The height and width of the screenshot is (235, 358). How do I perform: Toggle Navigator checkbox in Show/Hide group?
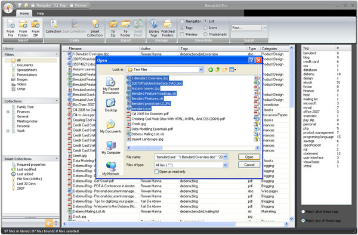point(182,21)
